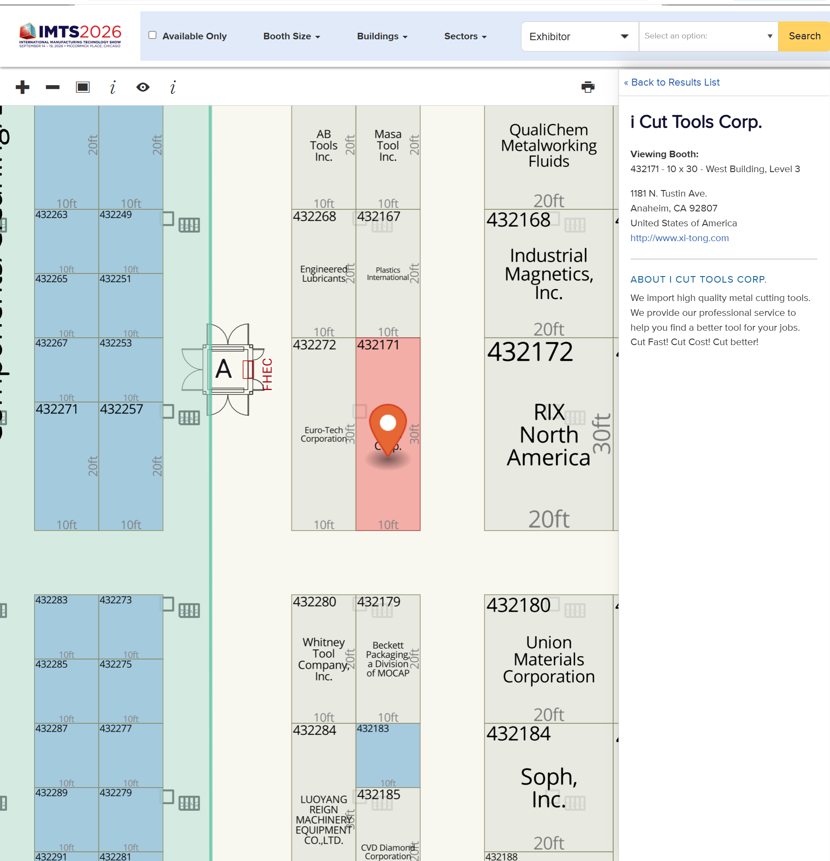Toggle the eye visibility icon
830x861 pixels.
(x=143, y=87)
